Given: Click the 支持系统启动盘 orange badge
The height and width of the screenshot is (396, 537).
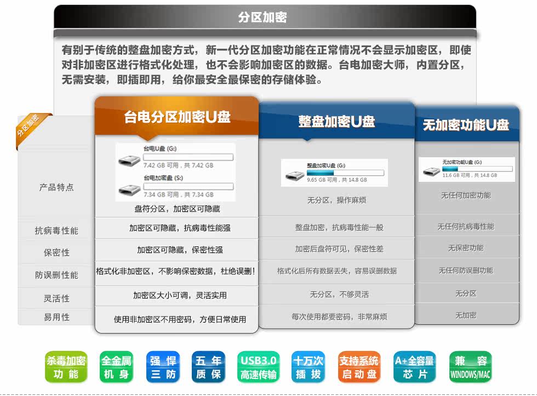Looking at the screenshot, I should click(359, 367).
